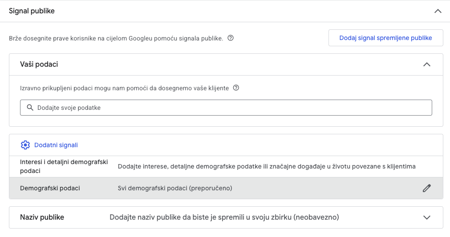Screen dimensions: 450x237
Task: Click the Signal publike section title
Action: [32, 11]
